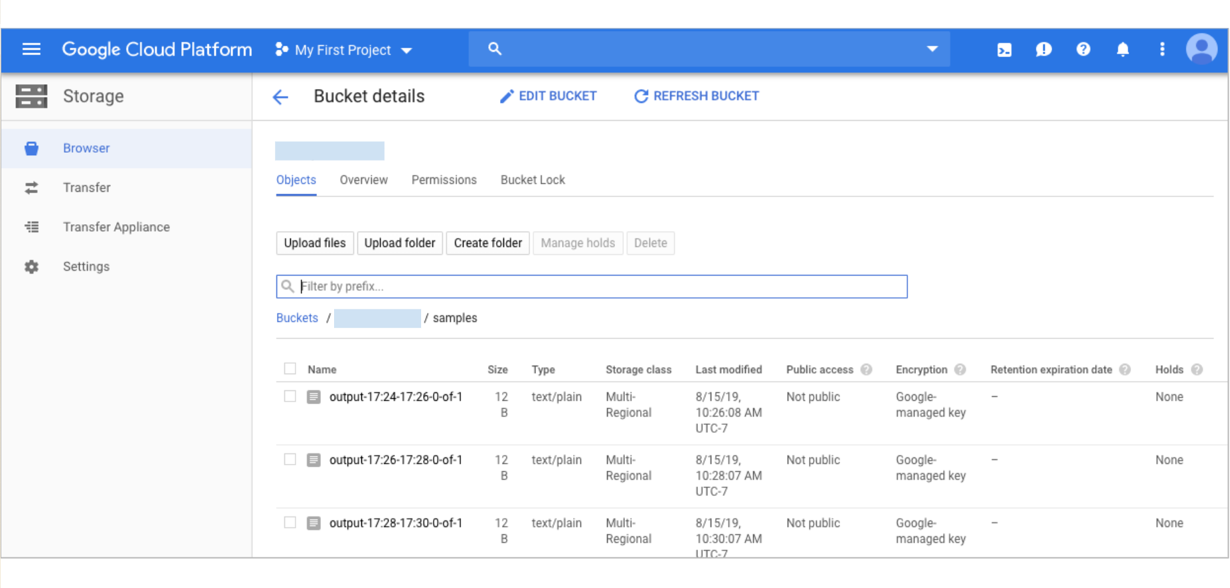This screenshot has height=588, width=1230.
Task: Open Transfer Appliance in the sidebar
Action: (x=116, y=227)
